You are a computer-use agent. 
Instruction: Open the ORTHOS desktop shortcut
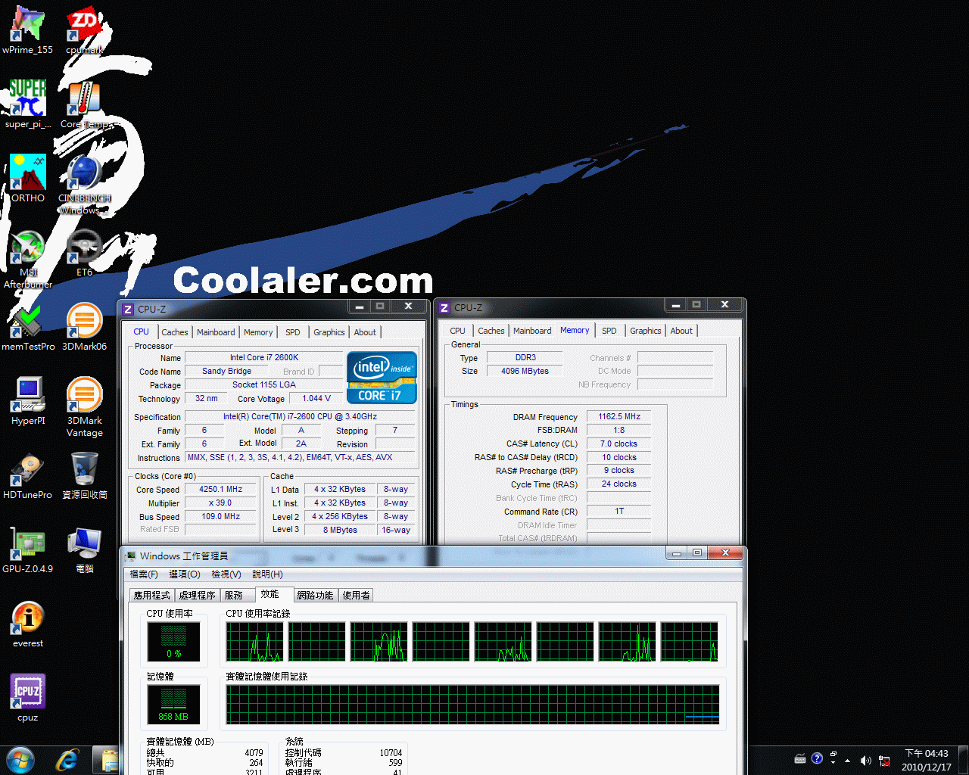(x=27, y=179)
